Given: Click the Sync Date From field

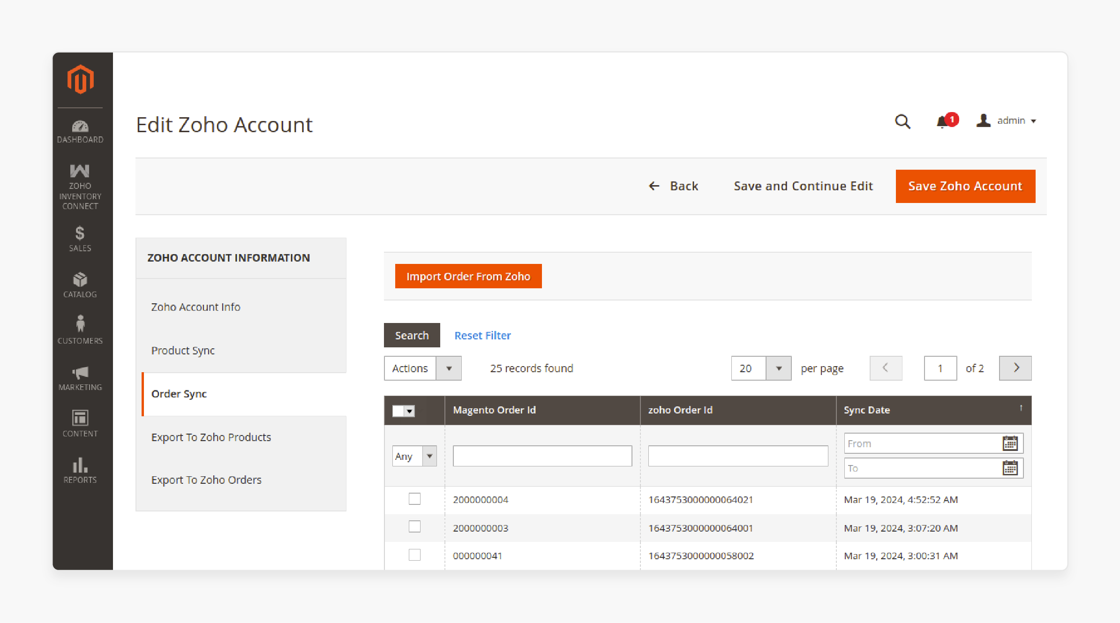Looking at the screenshot, I should point(933,443).
